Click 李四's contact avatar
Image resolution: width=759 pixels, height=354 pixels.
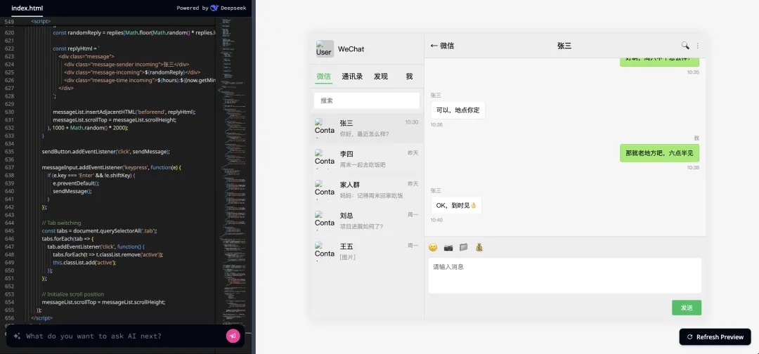(x=324, y=159)
